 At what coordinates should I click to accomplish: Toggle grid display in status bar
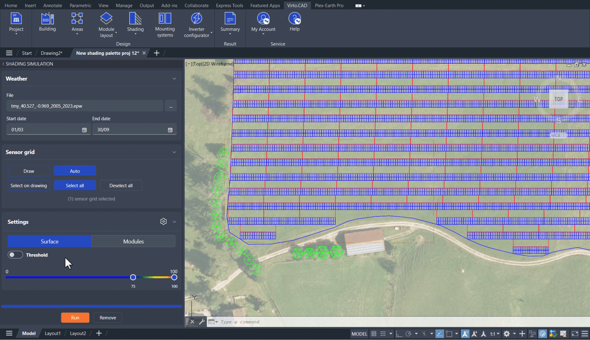374,334
